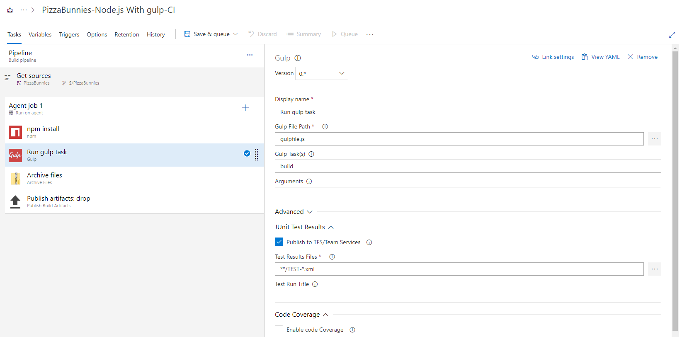The height and width of the screenshot is (337, 682).
Task: Expand the Advanced section
Action: pos(294,212)
